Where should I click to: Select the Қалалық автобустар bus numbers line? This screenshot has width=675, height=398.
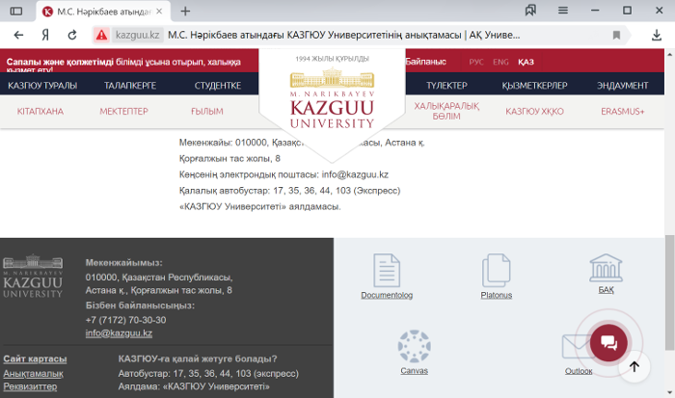(x=289, y=191)
